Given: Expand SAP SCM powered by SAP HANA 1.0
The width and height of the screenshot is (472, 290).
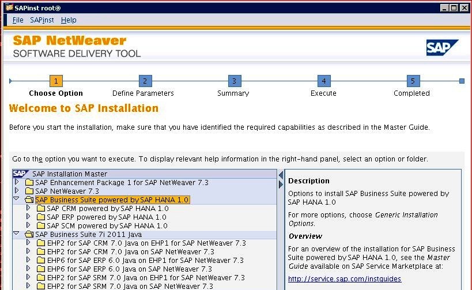Looking at the screenshot, I should pyautogui.click(x=28, y=225).
